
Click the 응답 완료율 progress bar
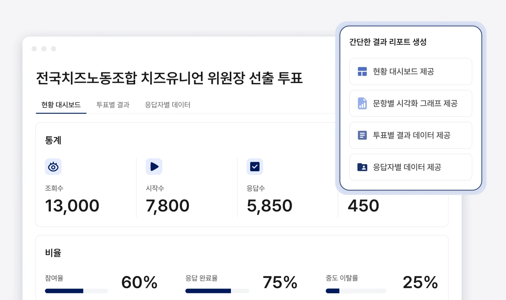click(x=217, y=291)
